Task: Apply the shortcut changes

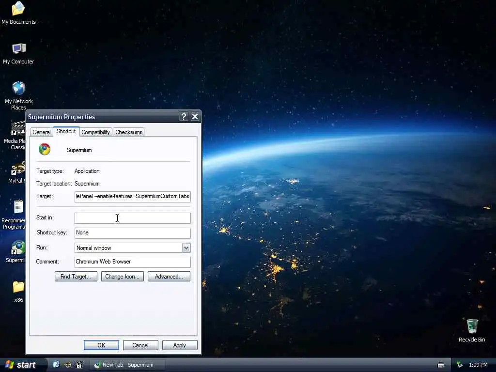Action: click(180, 345)
